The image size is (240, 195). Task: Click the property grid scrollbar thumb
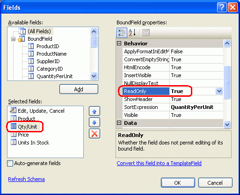coord(227,82)
